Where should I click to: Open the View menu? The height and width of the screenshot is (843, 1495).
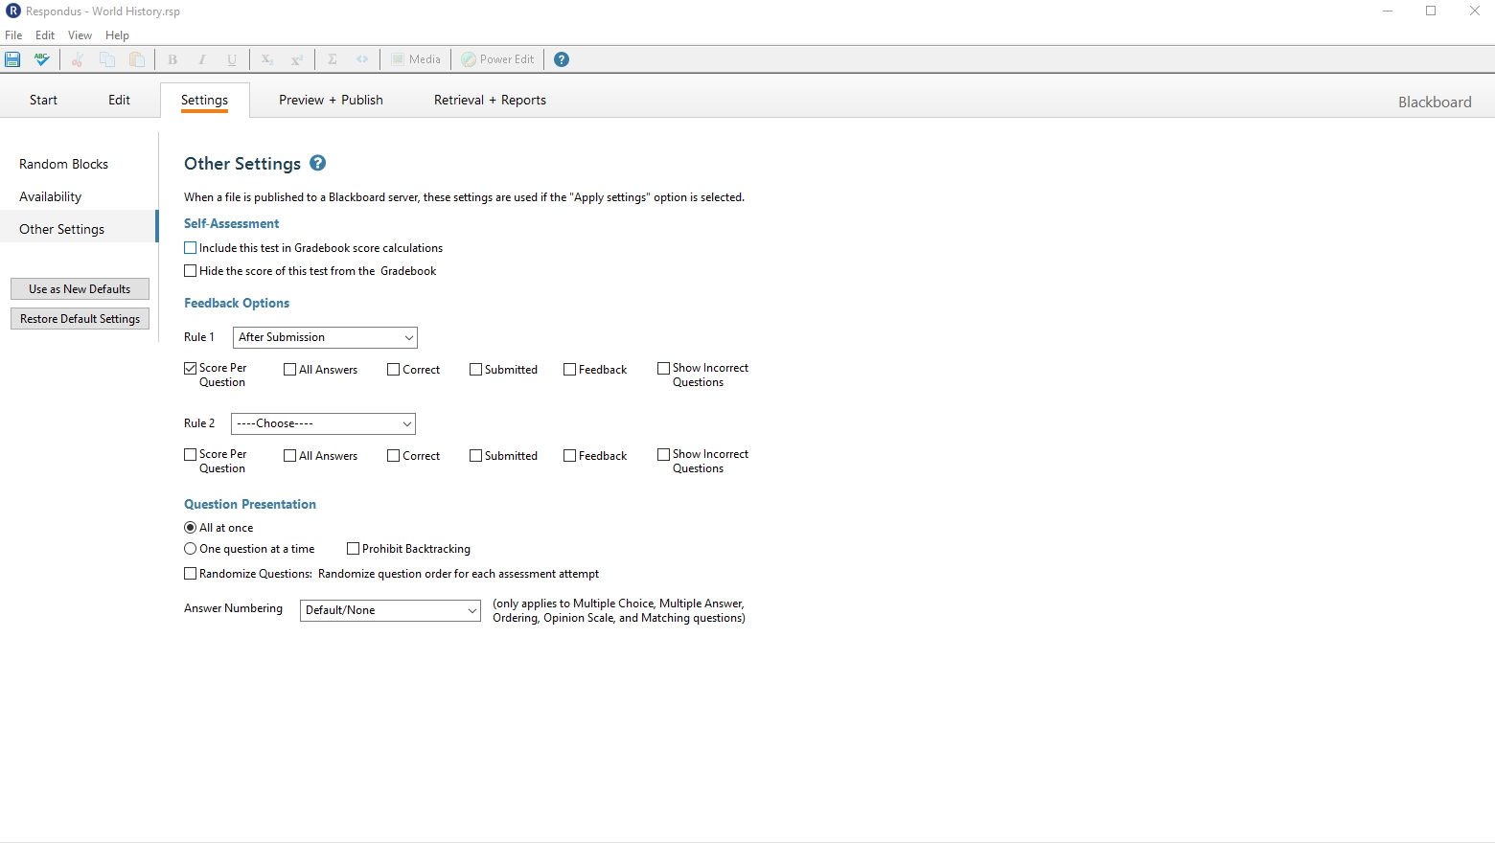(x=80, y=35)
